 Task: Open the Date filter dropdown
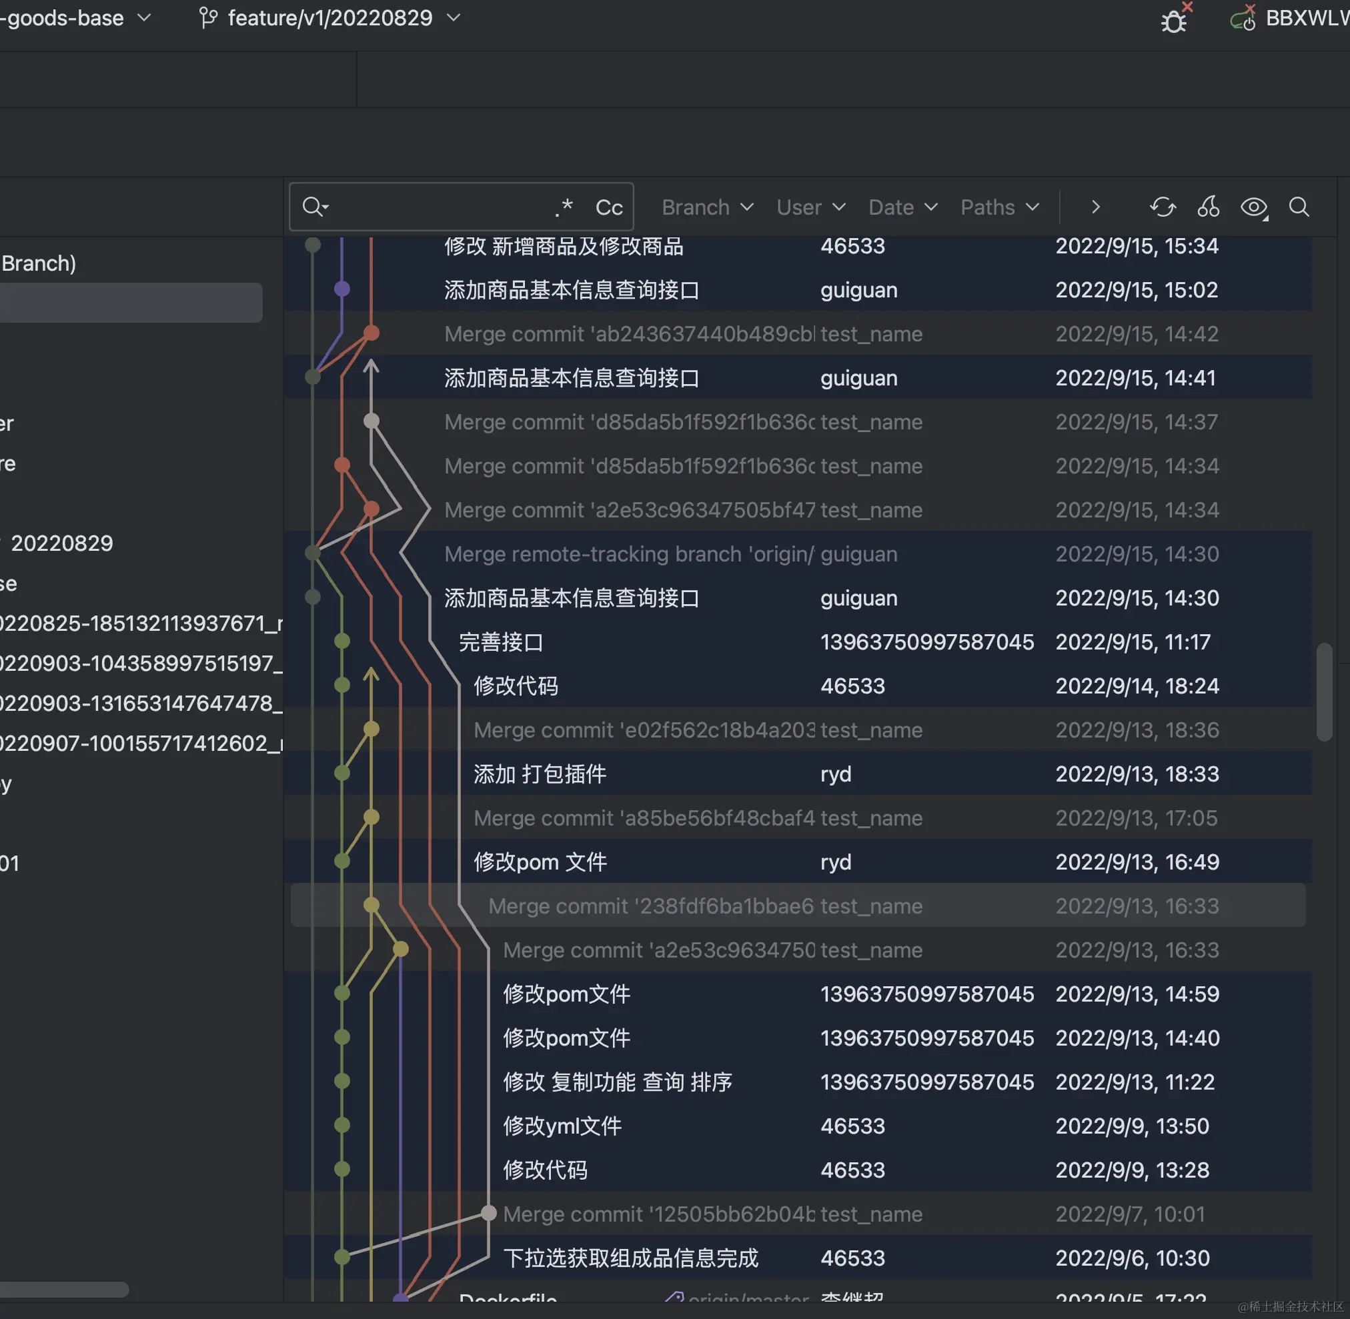pyautogui.click(x=902, y=207)
